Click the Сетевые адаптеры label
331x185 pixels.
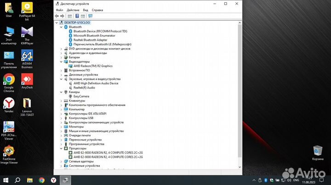click(81, 162)
